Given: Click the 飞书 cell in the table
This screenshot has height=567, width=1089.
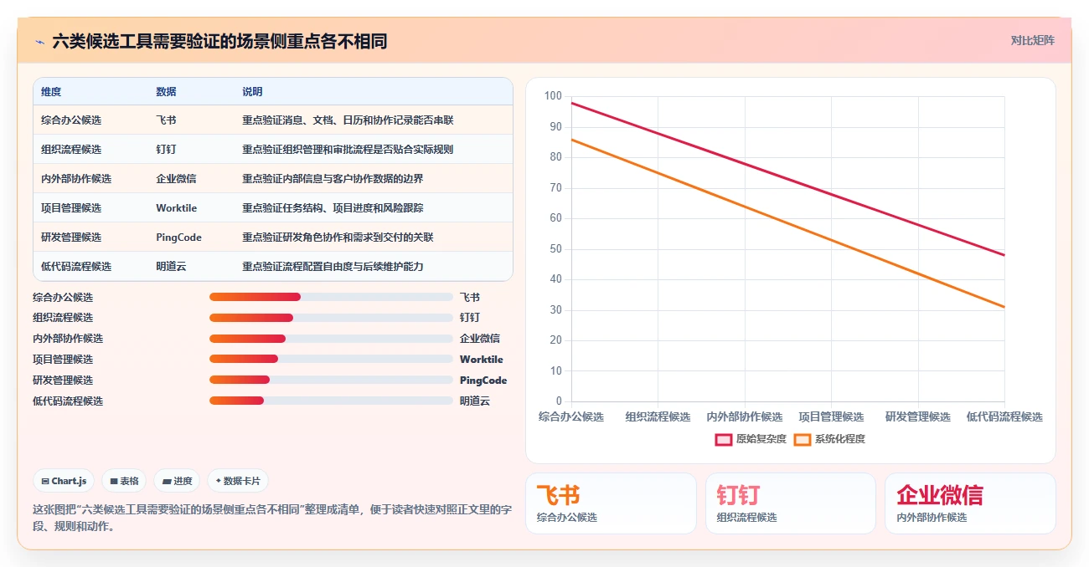Looking at the screenshot, I should tap(166, 120).
